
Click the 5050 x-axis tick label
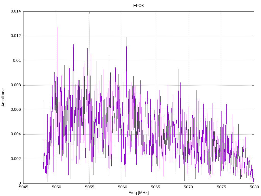coord(56,187)
